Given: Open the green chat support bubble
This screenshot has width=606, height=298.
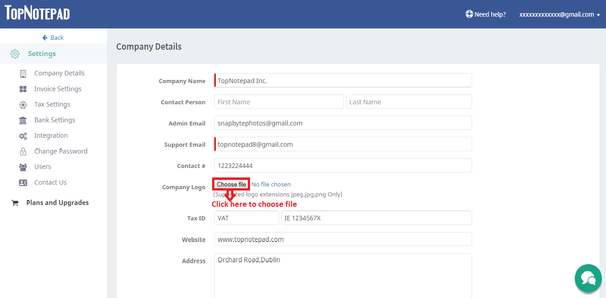Looking at the screenshot, I should pyautogui.click(x=588, y=278).
